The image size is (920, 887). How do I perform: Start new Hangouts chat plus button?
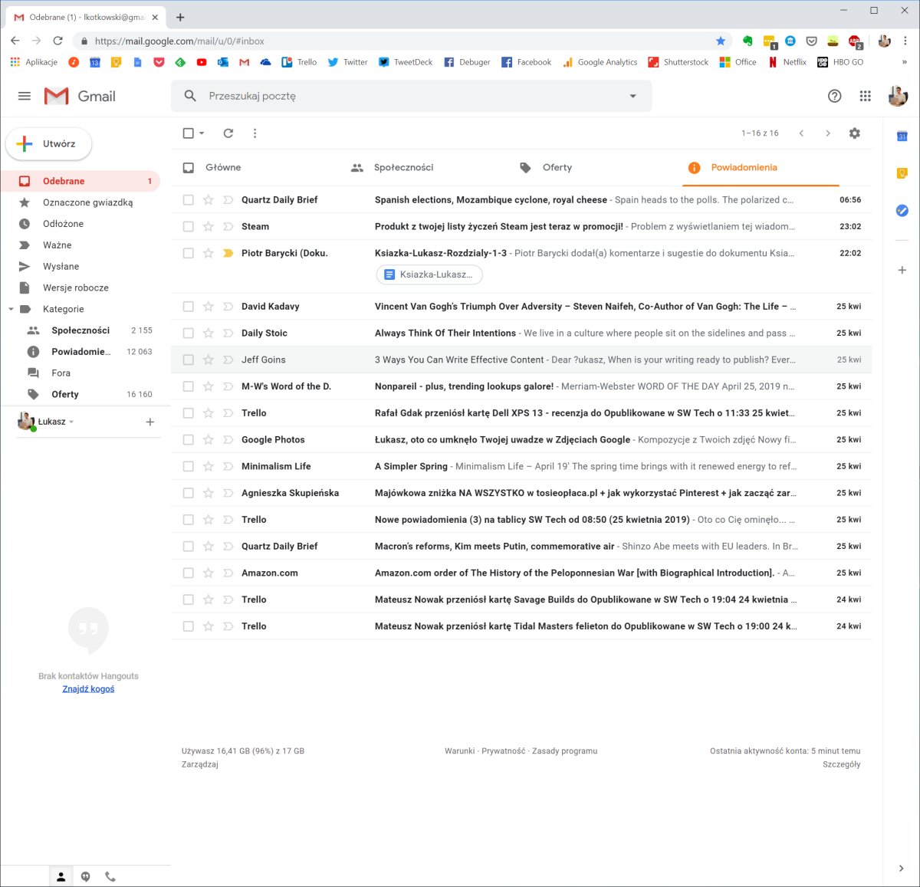[150, 422]
